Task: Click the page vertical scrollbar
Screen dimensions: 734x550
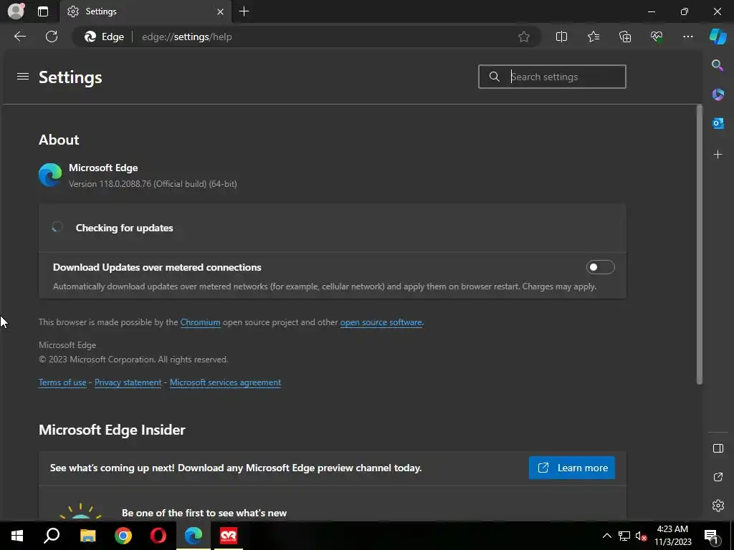Action: (700, 245)
